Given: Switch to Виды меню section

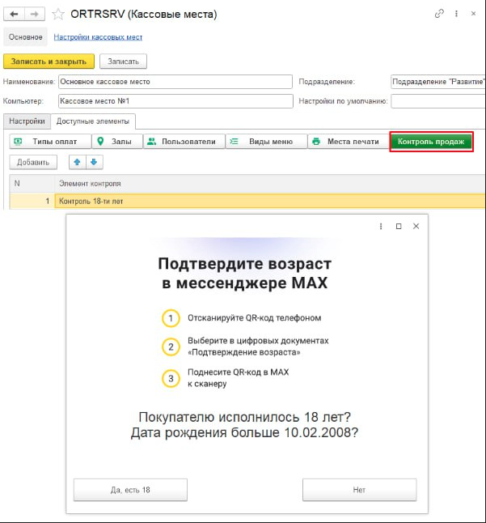Looking at the screenshot, I should point(264,142).
